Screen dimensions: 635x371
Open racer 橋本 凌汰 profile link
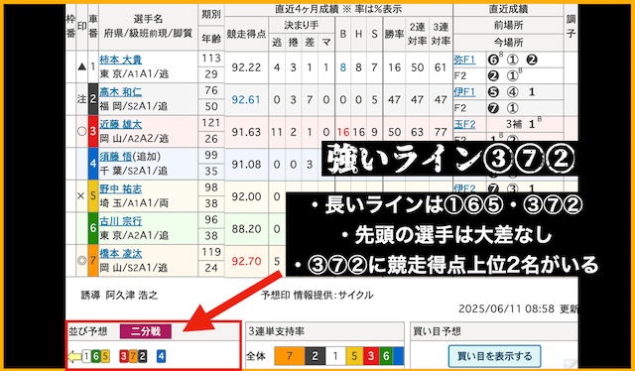[x=121, y=254]
